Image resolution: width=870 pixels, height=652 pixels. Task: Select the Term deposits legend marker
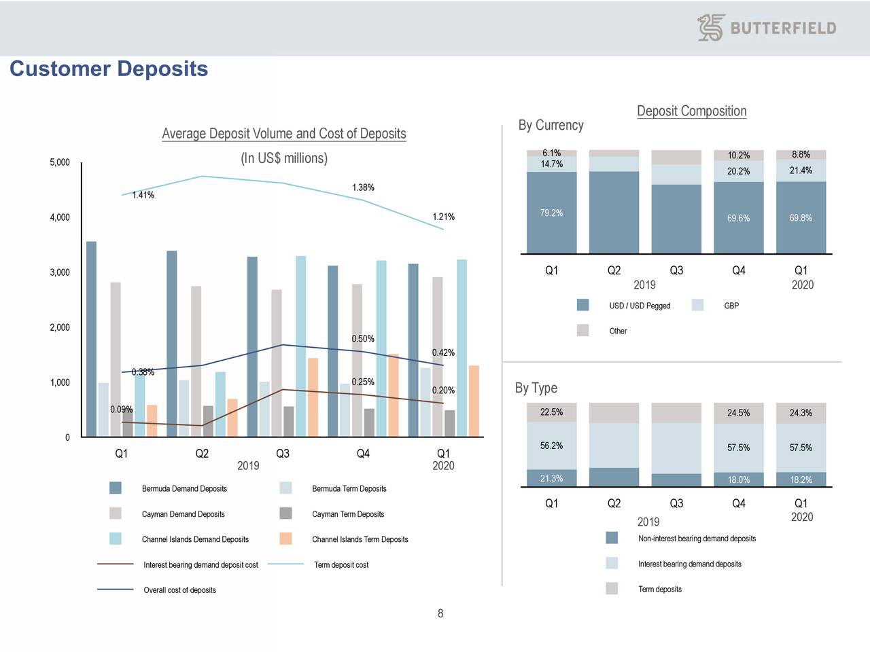coord(610,588)
